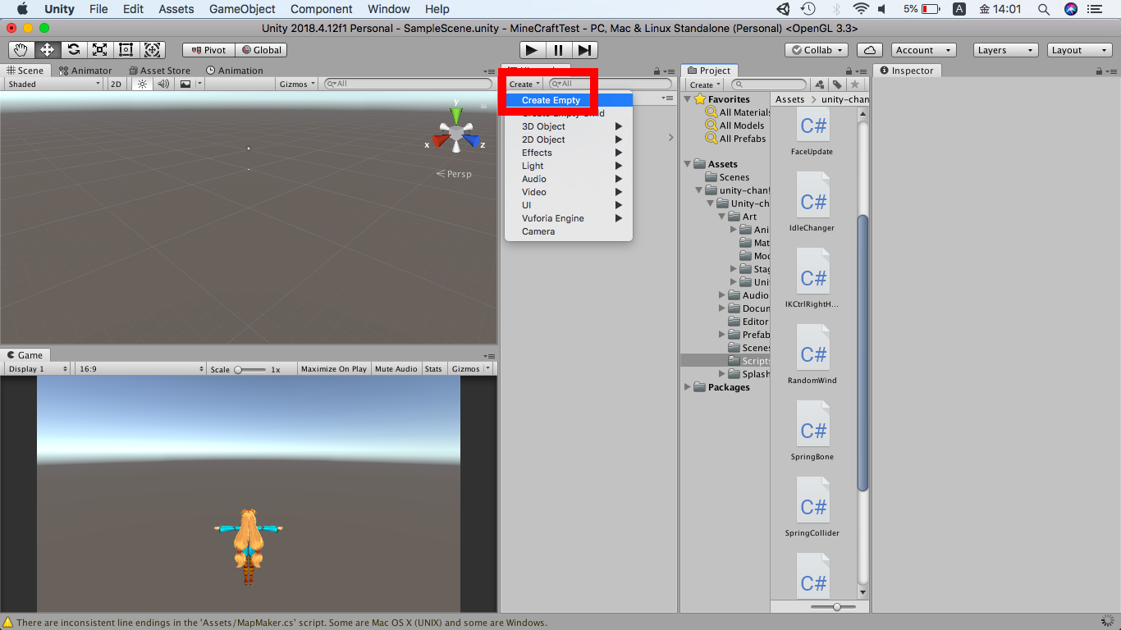The width and height of the screenshot is (1121, 630).
Task: Search by label icon in Project panel
Action: (x=837, y=84)
